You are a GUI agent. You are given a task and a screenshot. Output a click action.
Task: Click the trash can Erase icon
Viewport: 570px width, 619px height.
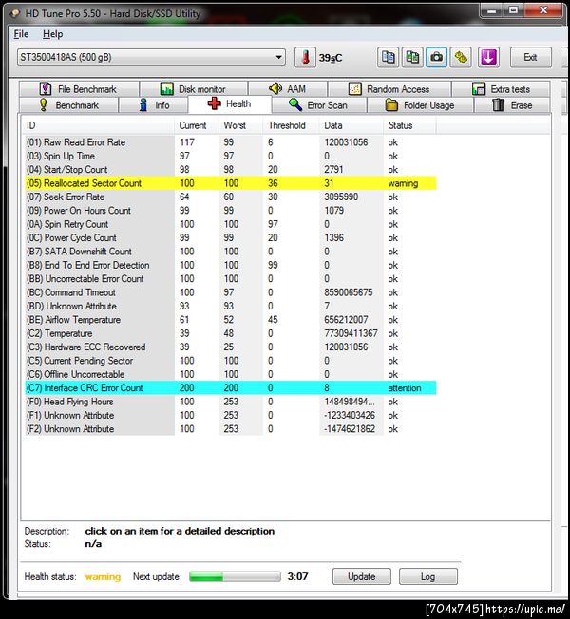498,105
